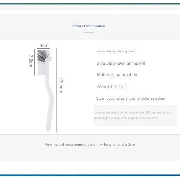Click the vertical 7.5cm measurement line

click(34, 62)
